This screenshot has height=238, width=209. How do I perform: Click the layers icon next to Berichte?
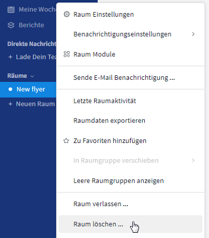click(11, 25)
